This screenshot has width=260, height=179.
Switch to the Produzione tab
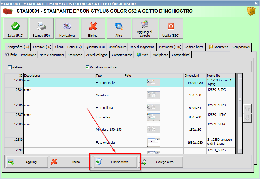(28, 55)
